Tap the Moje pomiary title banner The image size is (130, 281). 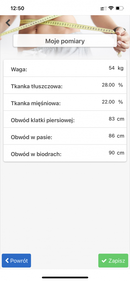tap(65, 41)
